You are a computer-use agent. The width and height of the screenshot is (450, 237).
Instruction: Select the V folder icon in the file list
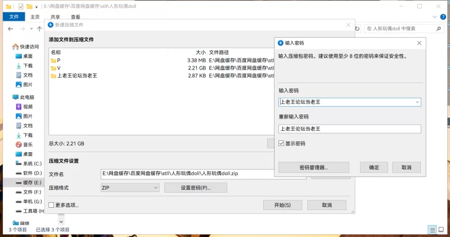(53, 68)
